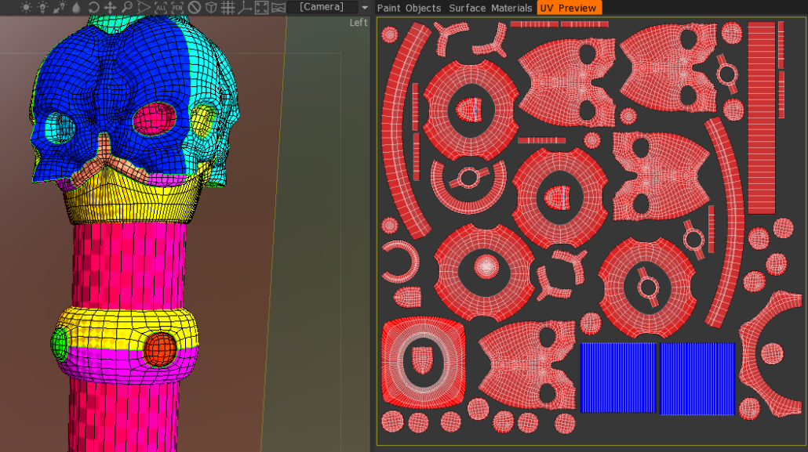The width and height of the screenshot is (808, 452).
Task: Click the Left view label in viewport
Action: (359, 23)
